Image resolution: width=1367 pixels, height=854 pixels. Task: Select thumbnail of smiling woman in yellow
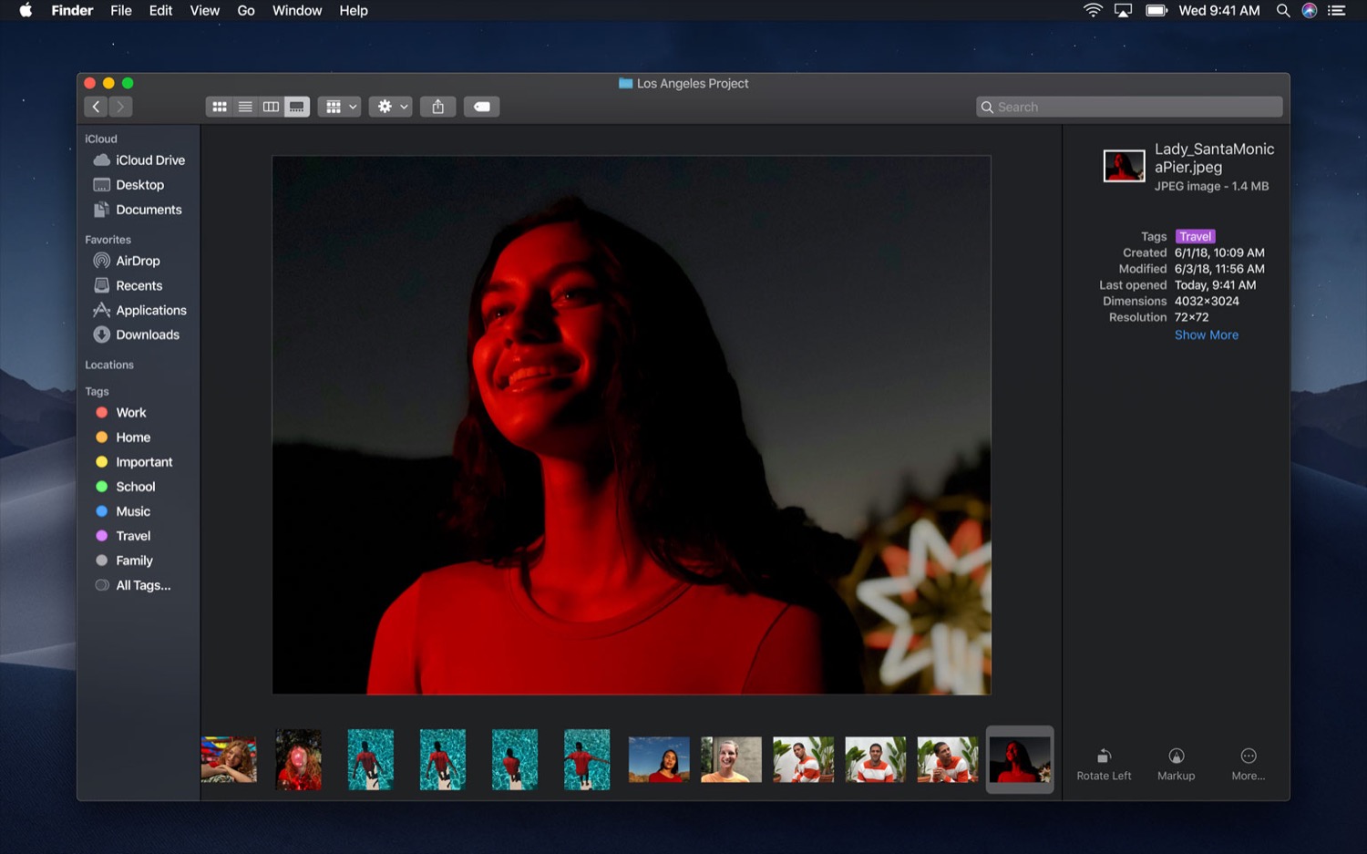pos(731,759)
